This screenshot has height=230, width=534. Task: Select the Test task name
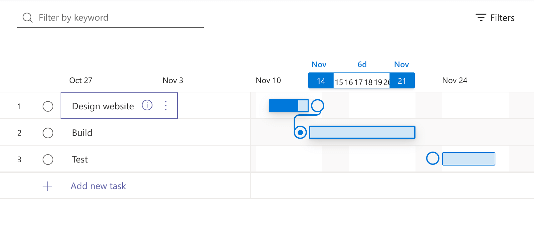[x=80, y=160]
